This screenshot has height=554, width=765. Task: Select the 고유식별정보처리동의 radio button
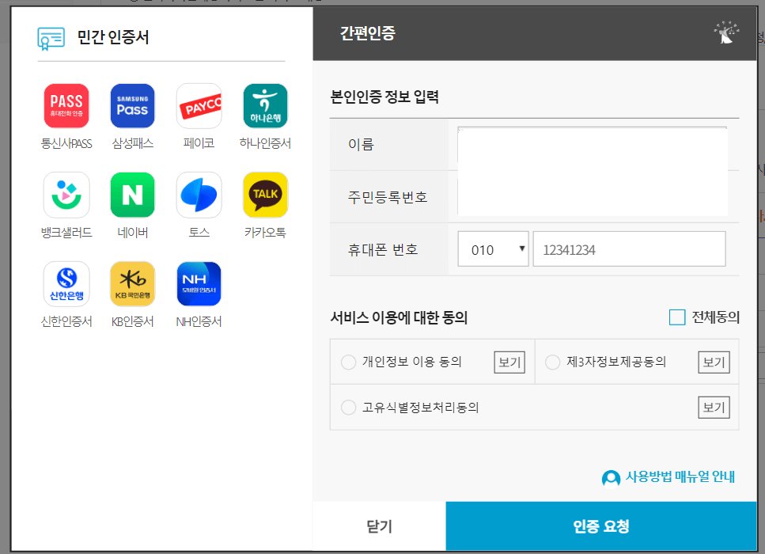tap(348, 407)
